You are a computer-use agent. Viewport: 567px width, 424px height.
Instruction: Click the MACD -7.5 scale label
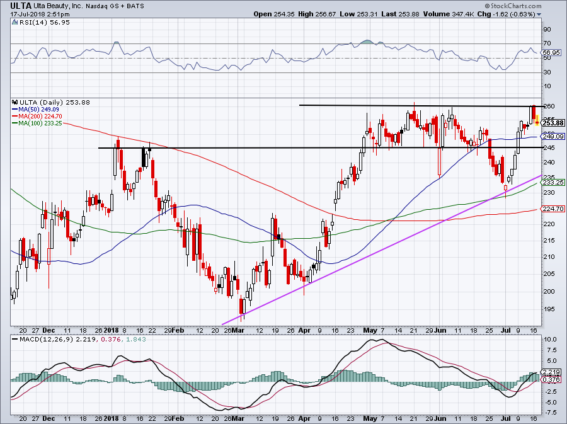549,413
